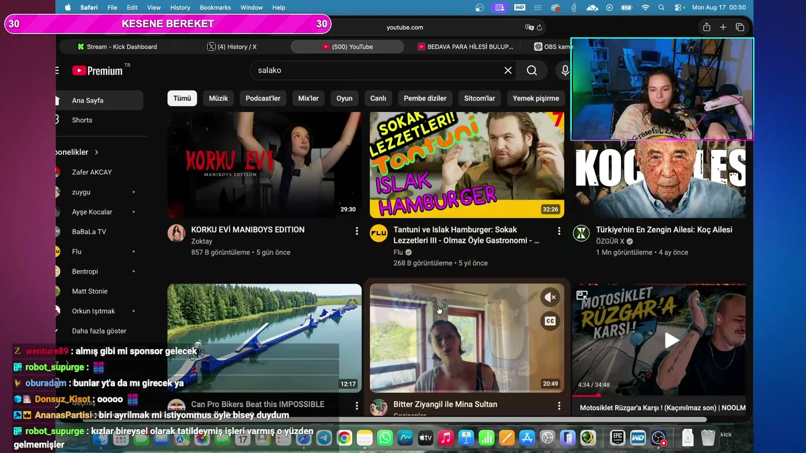Viewport: 806px width, 453px height.
Task: Select the Mix'ler filter chip
Action: coord(309,98)
